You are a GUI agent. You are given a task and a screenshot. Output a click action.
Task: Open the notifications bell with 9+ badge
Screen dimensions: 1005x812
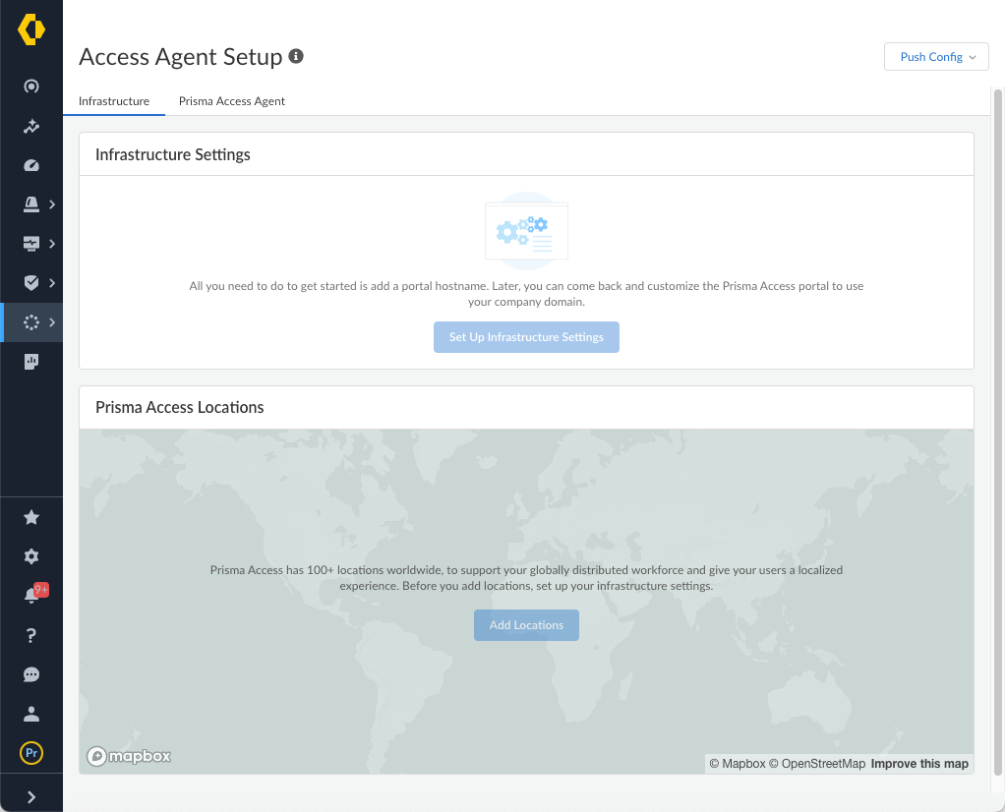click(34, 594)
